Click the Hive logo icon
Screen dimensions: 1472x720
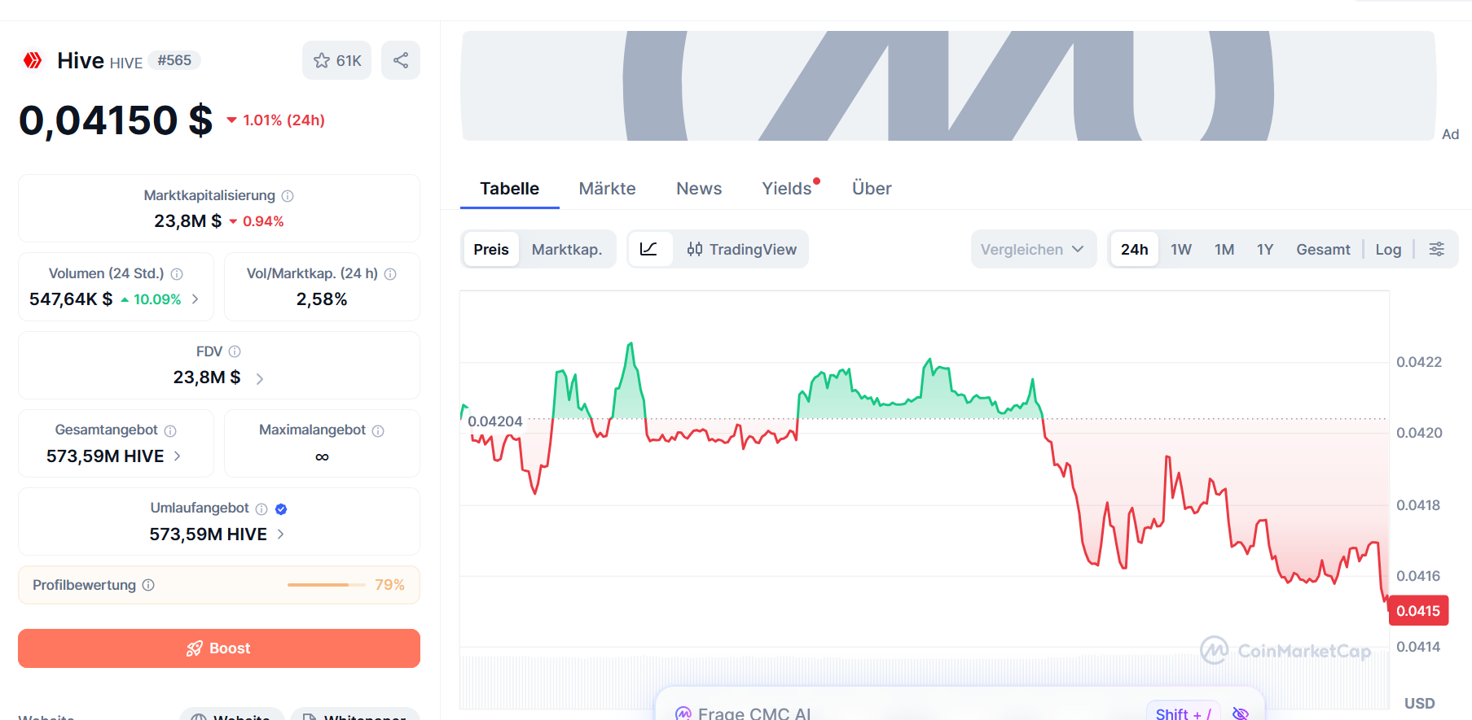(x=33, y=60)
